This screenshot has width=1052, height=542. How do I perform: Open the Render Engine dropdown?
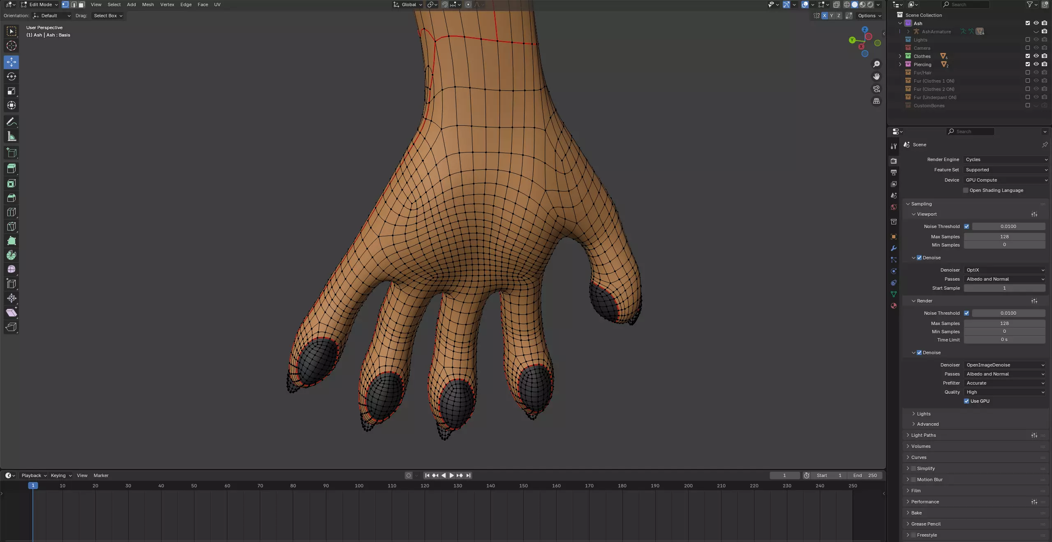coord(1006,159)
